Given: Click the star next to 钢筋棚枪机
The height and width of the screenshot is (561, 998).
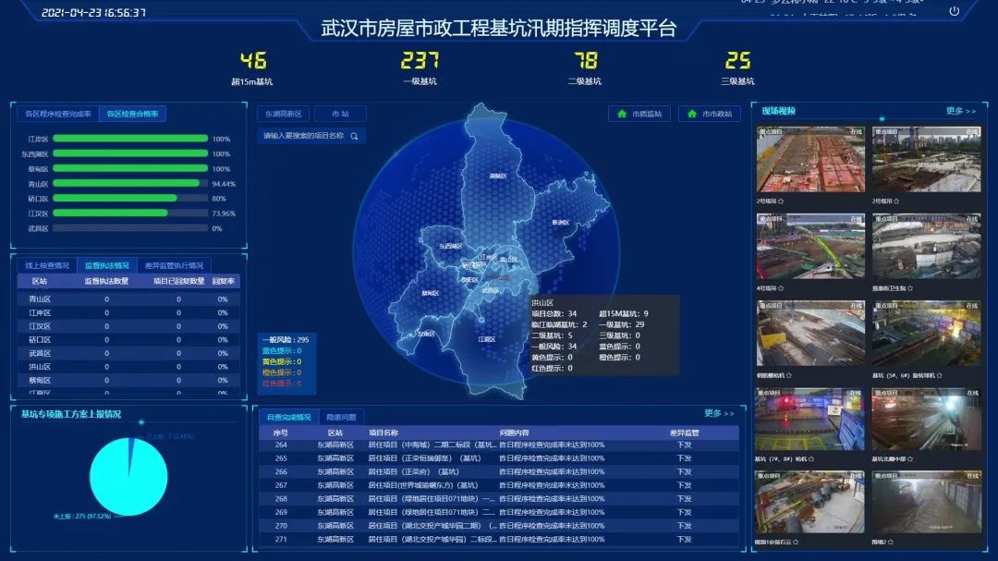Looking at the screenshot, I should [789, 376].
